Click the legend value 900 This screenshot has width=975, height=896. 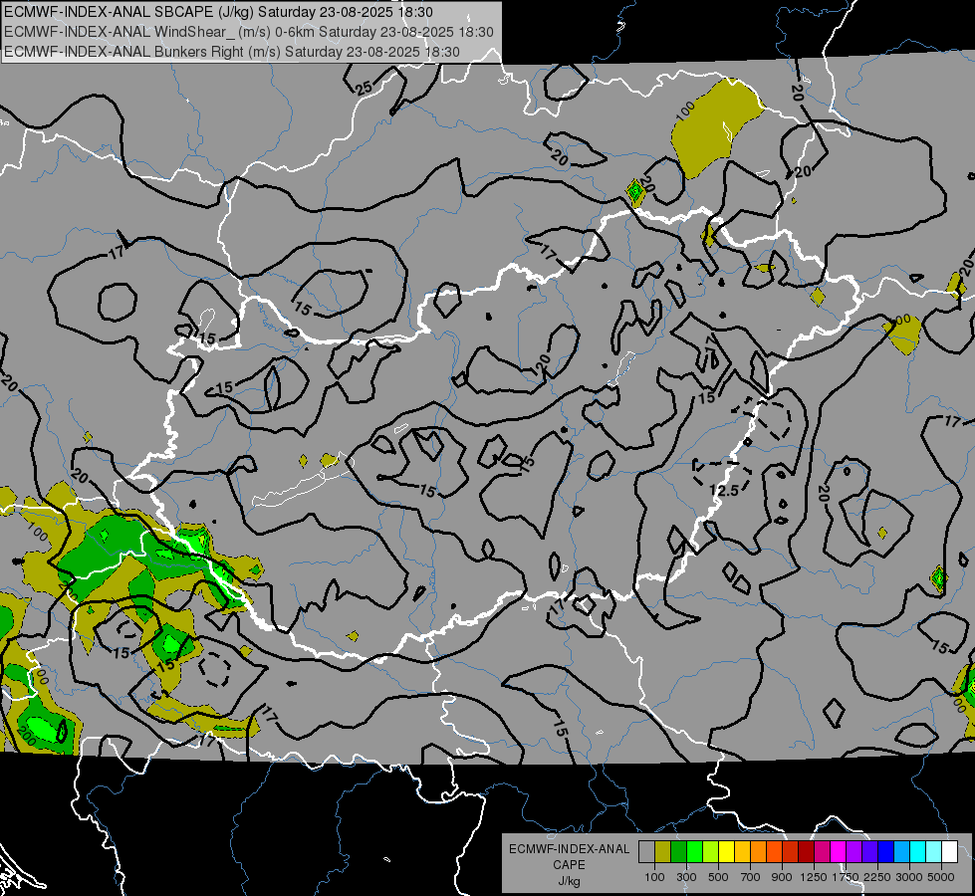tap(782, 877)
